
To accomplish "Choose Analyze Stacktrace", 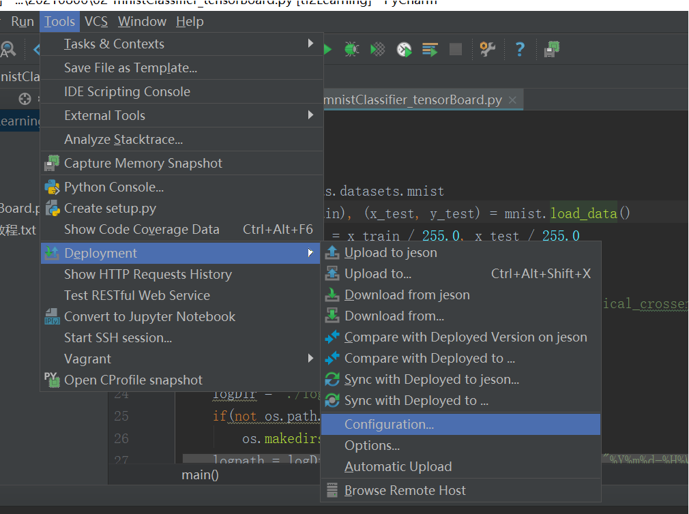I will pyautogui.click(x=181, y=139).
